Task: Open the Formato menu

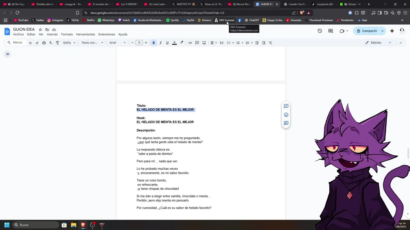Action: point(67,34)
